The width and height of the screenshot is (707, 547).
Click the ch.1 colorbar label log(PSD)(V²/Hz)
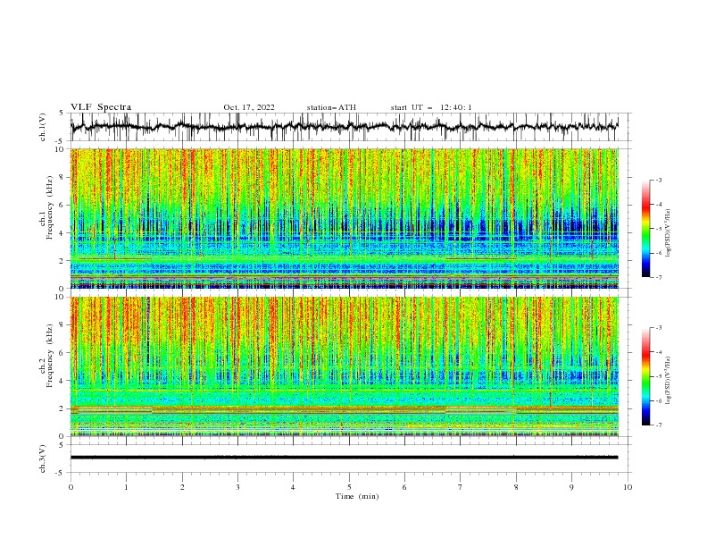click(668, 233)
